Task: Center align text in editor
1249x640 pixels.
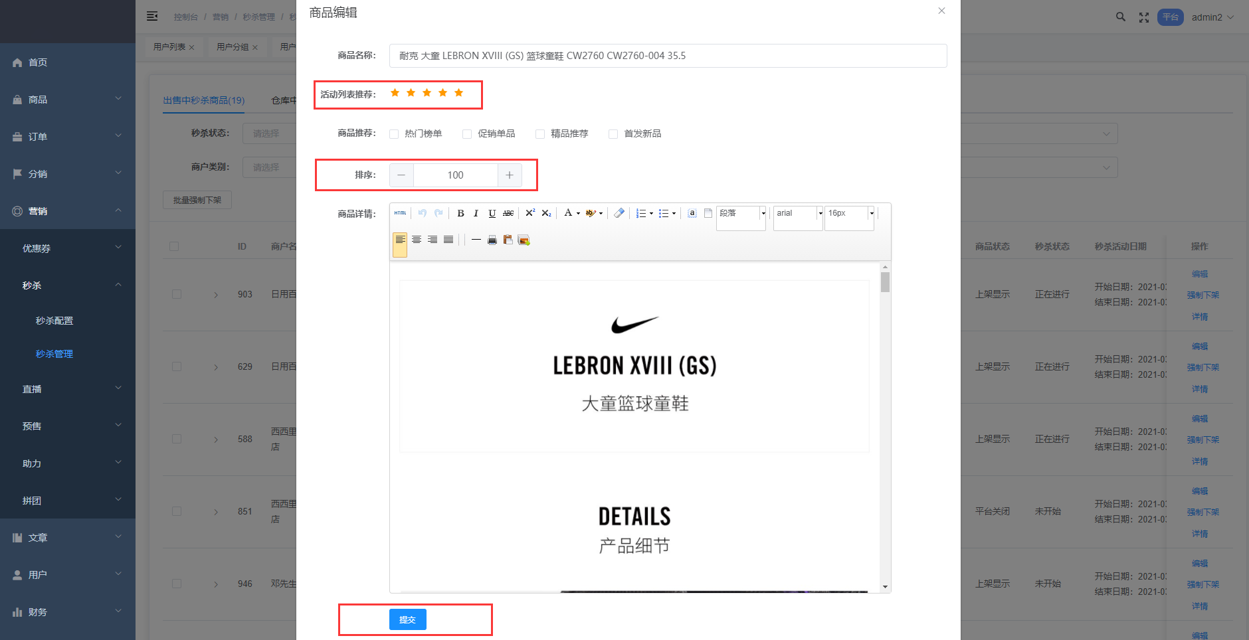Action: (417, 240)
